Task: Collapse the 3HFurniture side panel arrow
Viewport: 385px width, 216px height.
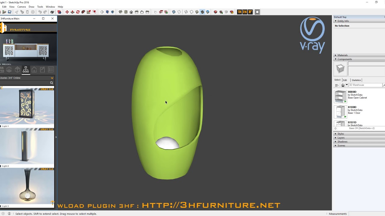Action: point(56,137)
